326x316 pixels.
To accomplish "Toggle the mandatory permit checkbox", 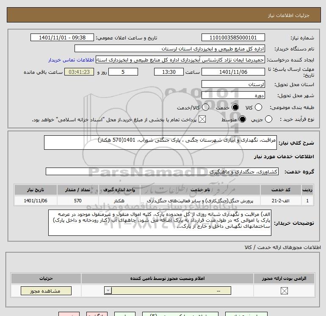I will (284, 291).
